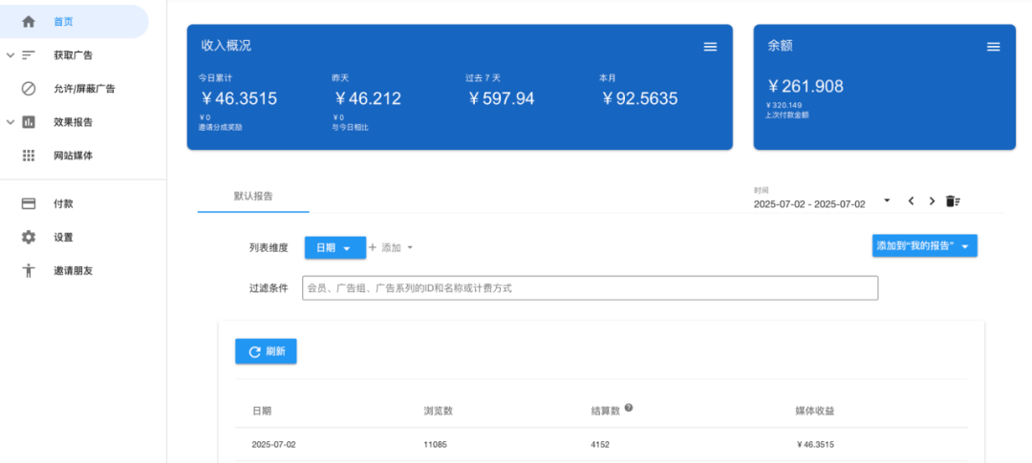This screenshot has height=463, width=1032.
Task: Click the 今日累计 ¥46.3515 amount
Action: 239,98
